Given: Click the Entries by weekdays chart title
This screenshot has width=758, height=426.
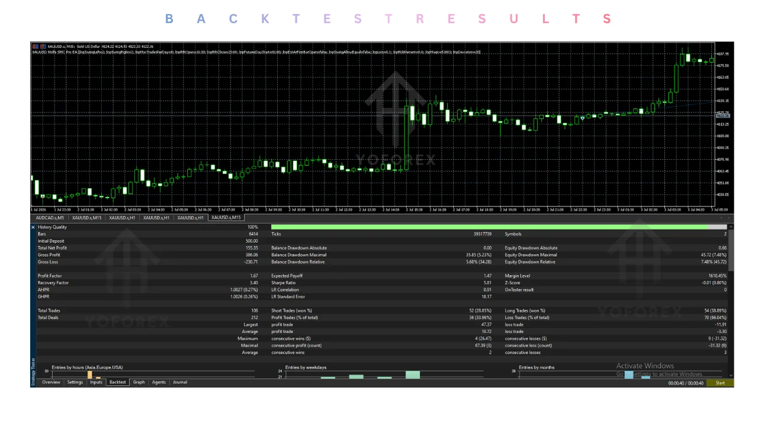Looking at the screenshot, I should (x=306, y=367).
